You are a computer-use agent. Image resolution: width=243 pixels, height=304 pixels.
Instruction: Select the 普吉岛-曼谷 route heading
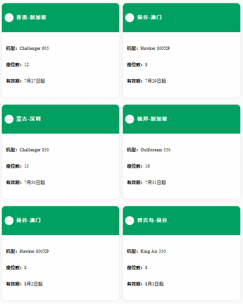tap(152, 220)
